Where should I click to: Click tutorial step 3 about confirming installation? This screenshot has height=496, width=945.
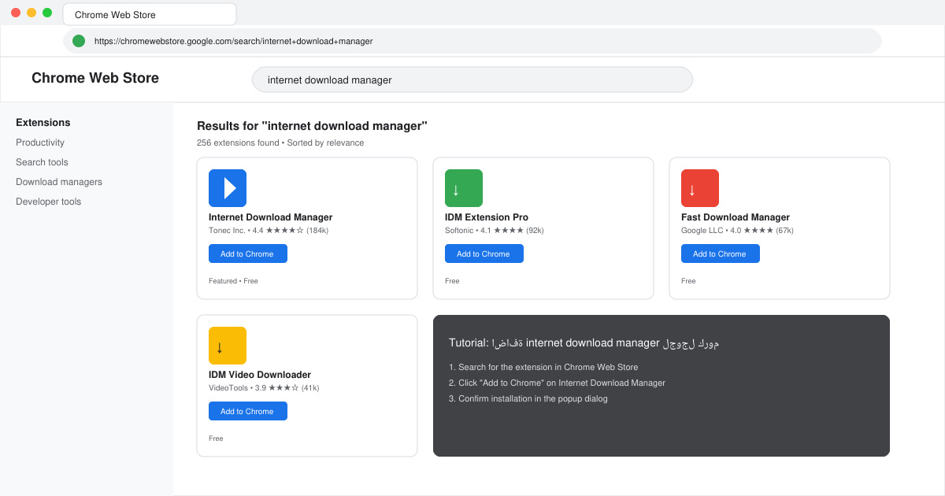528,398
